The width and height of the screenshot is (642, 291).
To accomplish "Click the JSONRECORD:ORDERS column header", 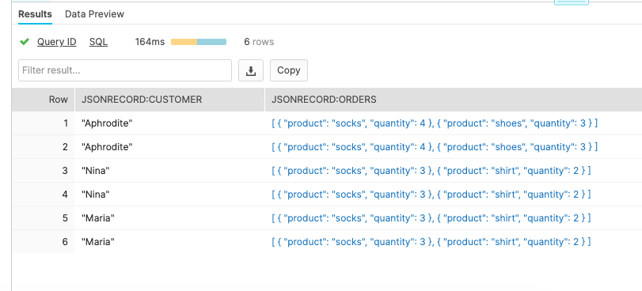I will (x=324, y=100).
